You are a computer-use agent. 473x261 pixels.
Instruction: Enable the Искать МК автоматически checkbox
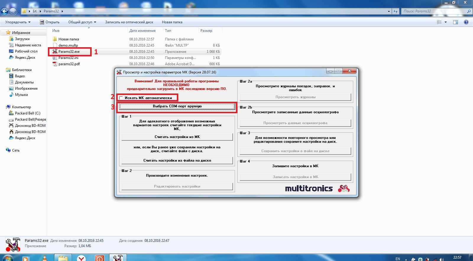click(x=121, y=98)
